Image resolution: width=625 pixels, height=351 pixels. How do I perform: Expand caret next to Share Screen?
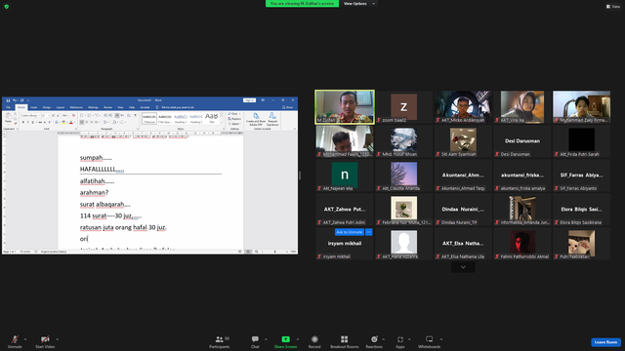point(298,339)
